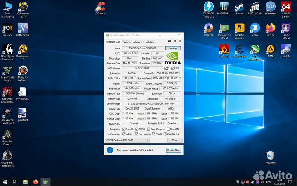This screenshot has height=186, width=297.
Task: Enable the DirectML checkbox
Action: pyautogui.click(x=168, y=129)
